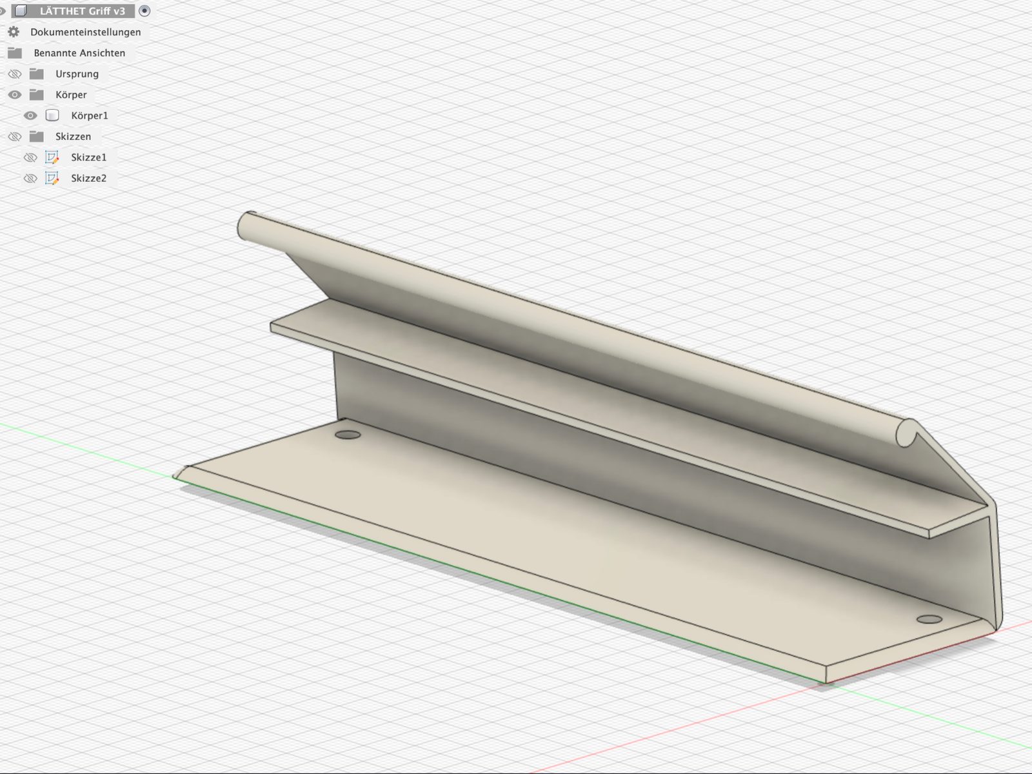Click the Ursprung folder icon
Viewport: 1032px width, 774px height.
point(37,74)
